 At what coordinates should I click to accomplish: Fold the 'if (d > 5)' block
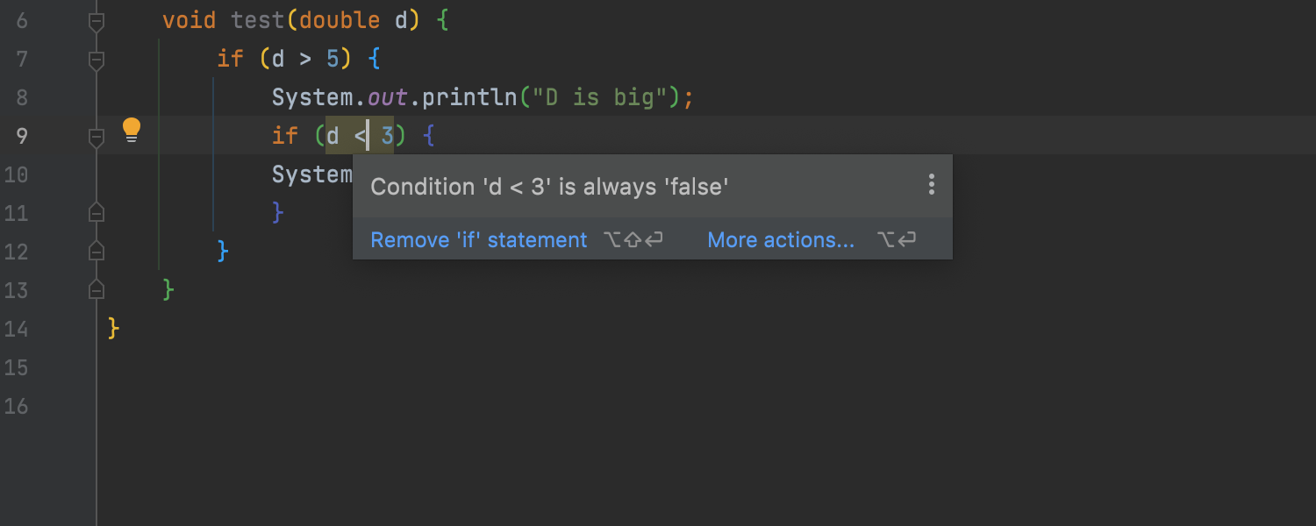pyautogui.click(x=97, y=60)
